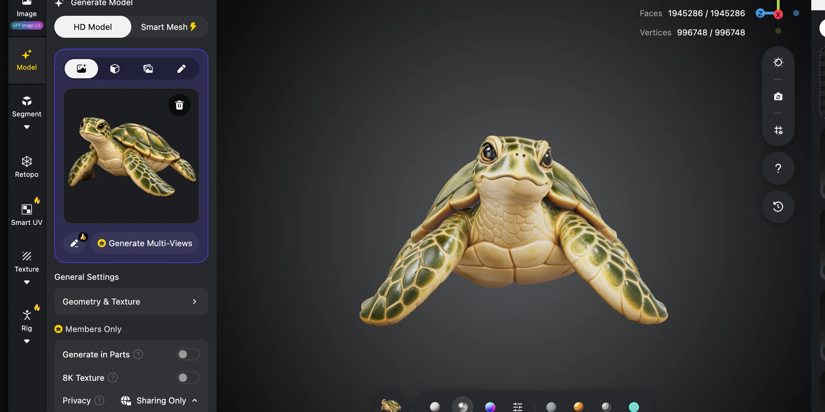Open the render adjustment sliders icon

[x=518, y=407]
